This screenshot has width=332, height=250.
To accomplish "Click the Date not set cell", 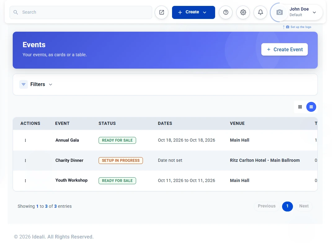I will [170, 161].
